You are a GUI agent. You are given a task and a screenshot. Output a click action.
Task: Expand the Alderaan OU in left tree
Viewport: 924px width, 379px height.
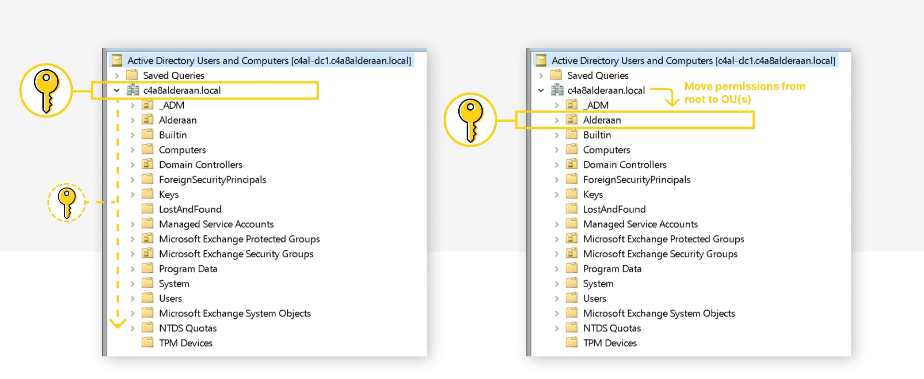(x=132, y=120)
